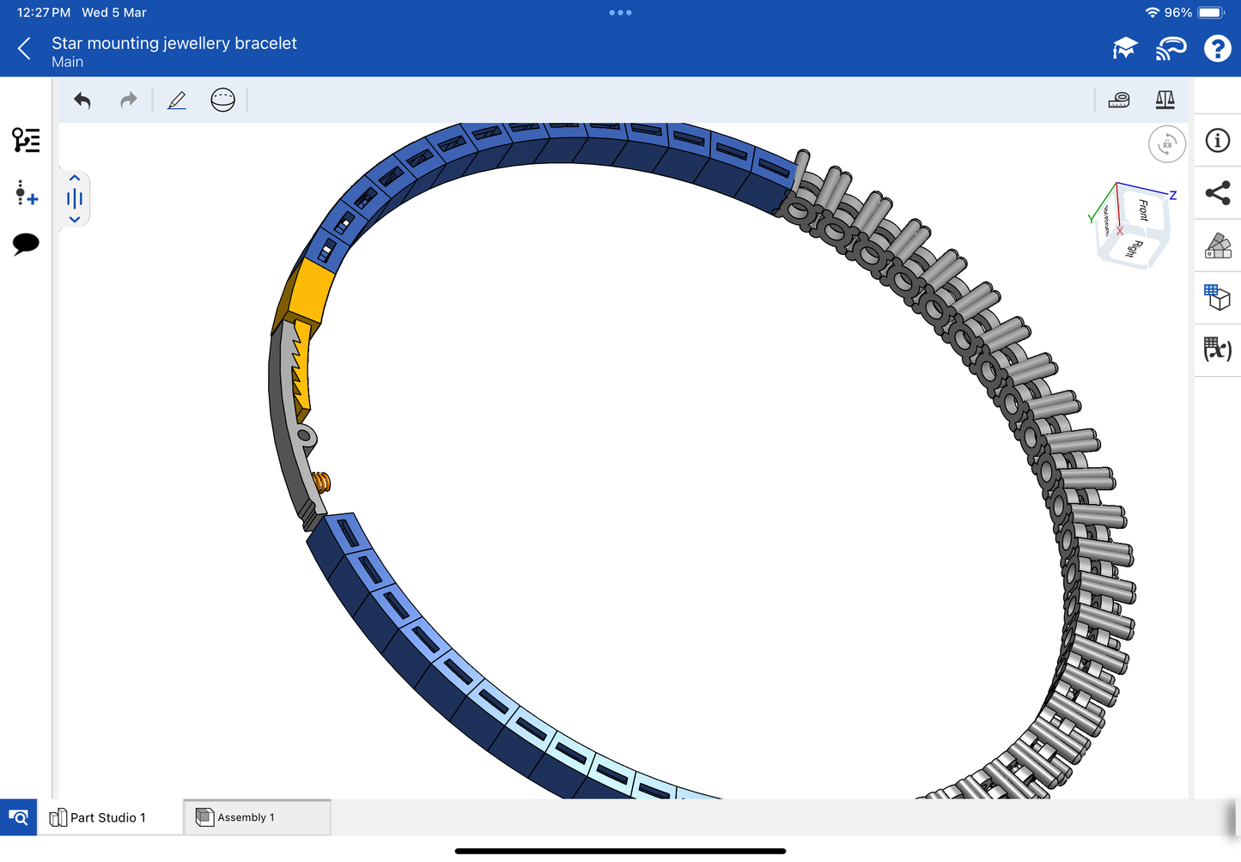Switch to Part Studio 1 tab
This screenshot has width=1241, height=862.
pos(98,817)
